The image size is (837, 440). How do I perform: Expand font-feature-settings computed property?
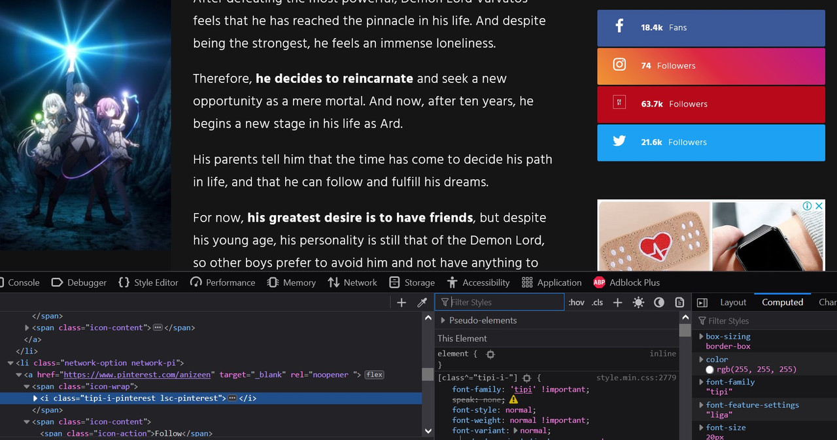point(701,405)
